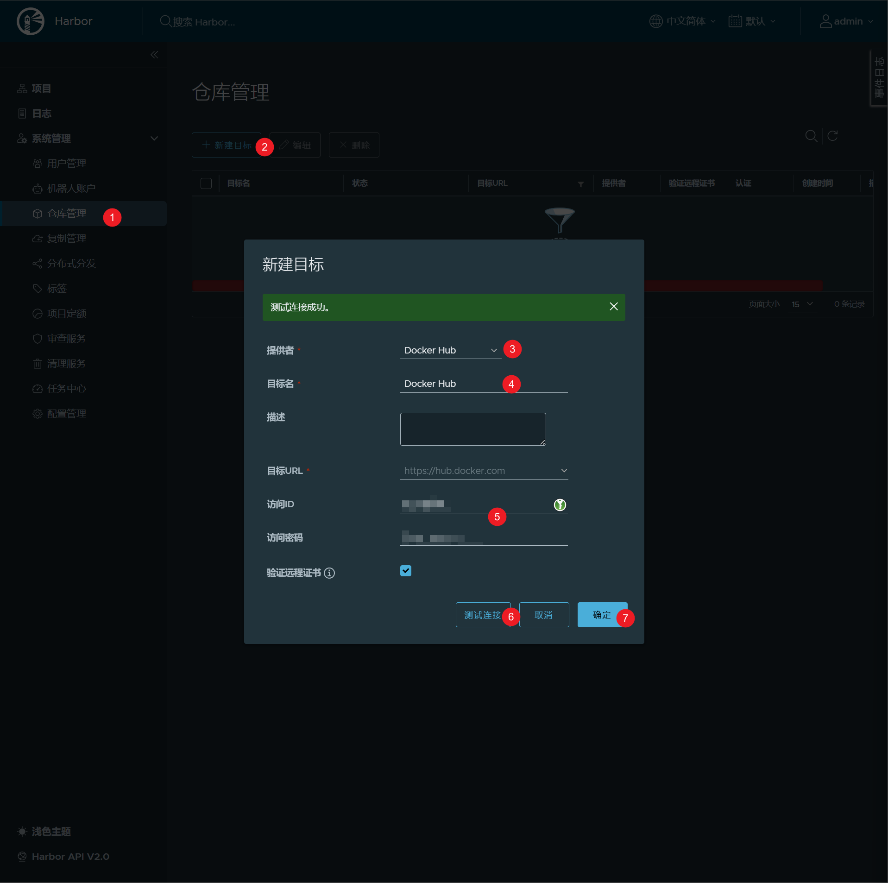Change page size 15 dropdown
This screenshot has width=888, height=883.
point(802,304)
